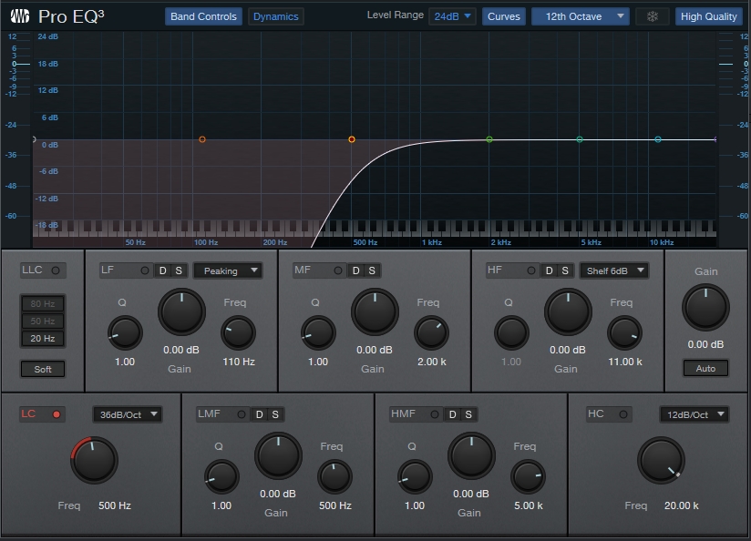Click the LMF Gain knob

coord(278,455)
